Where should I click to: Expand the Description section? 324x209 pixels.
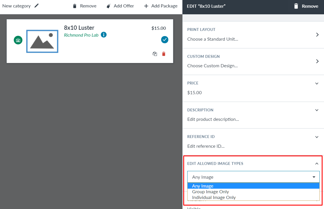(317, 110)
